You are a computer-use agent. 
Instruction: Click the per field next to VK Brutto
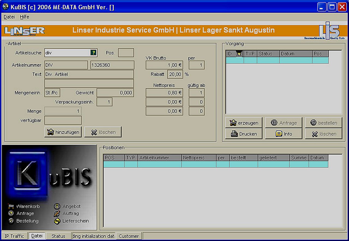coord(197,65)
